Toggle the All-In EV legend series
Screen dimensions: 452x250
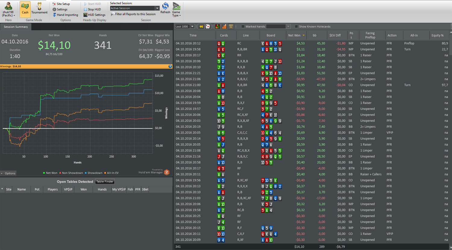coord(111,173)
